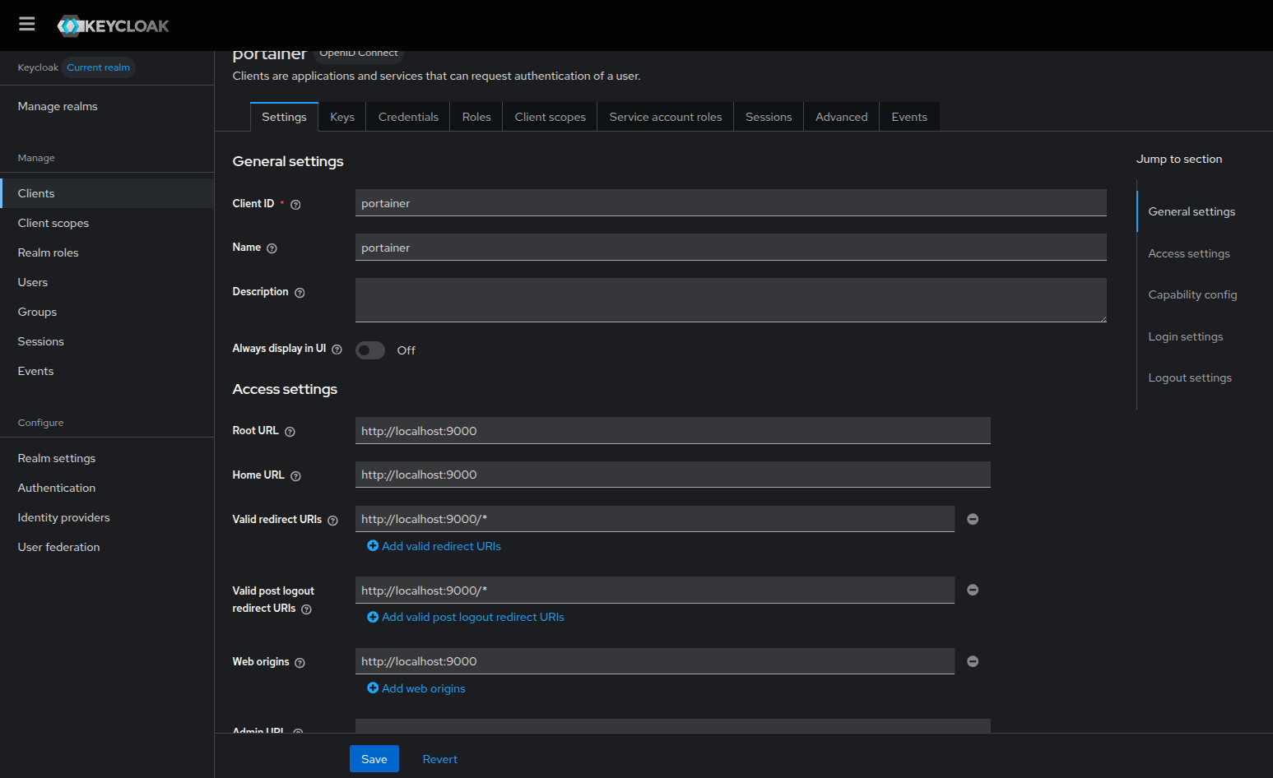Image resolution: width=1273 pixels, height=778 pixels.
Task: Remove the http://localhost:9000/* redirect URI
Action: tap(972, 519)
